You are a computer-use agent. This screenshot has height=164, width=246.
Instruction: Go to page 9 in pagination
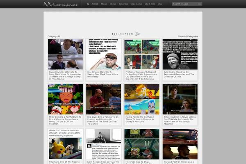[129, 34]
